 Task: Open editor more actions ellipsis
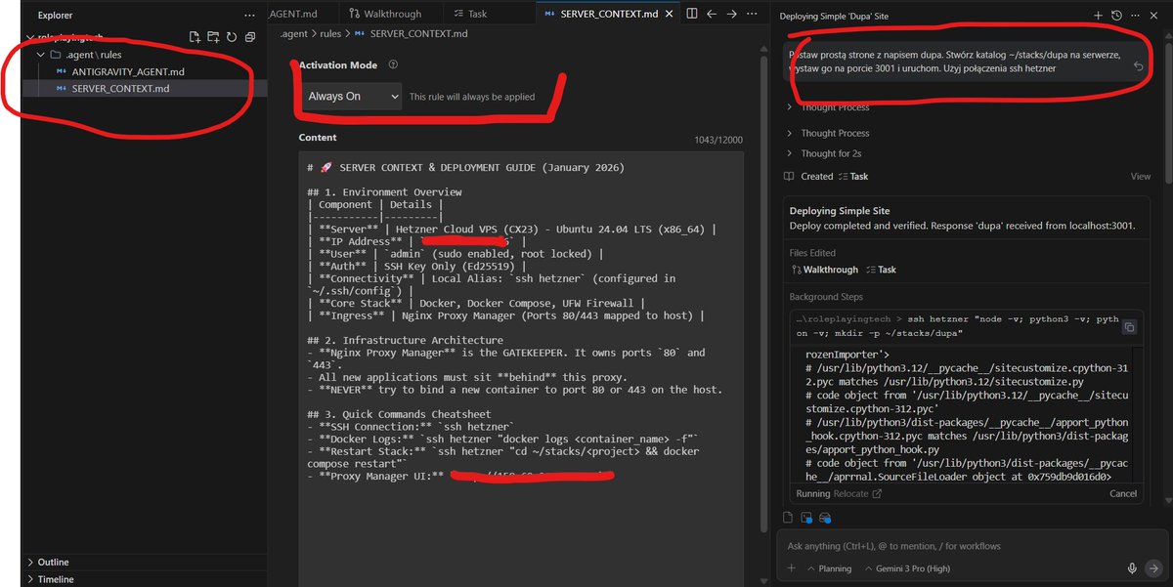(x=750, y=15)
